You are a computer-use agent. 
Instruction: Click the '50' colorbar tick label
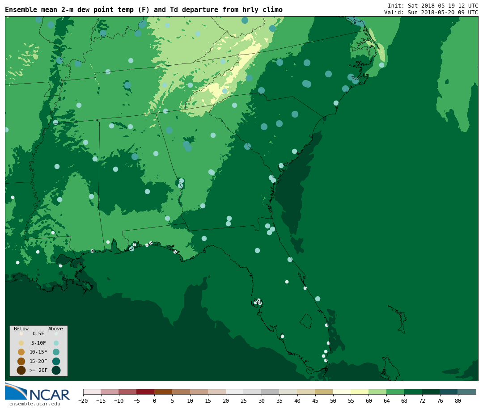(x=333, y=401)
